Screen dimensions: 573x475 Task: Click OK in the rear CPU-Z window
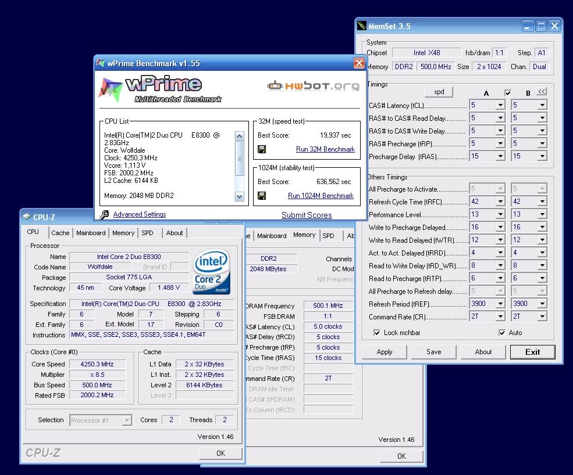click(401, 456)
